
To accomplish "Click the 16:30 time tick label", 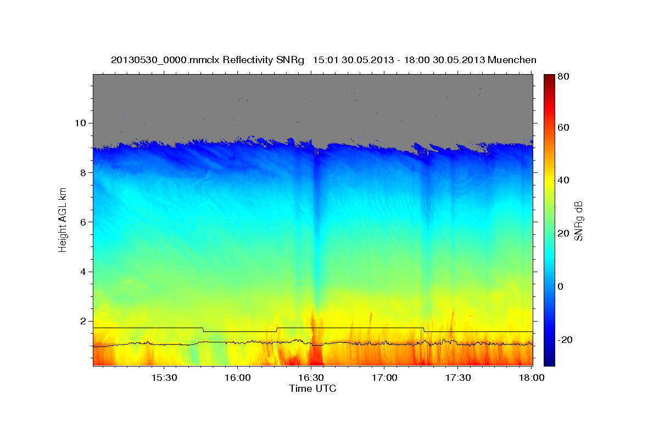I will (311, 378).
